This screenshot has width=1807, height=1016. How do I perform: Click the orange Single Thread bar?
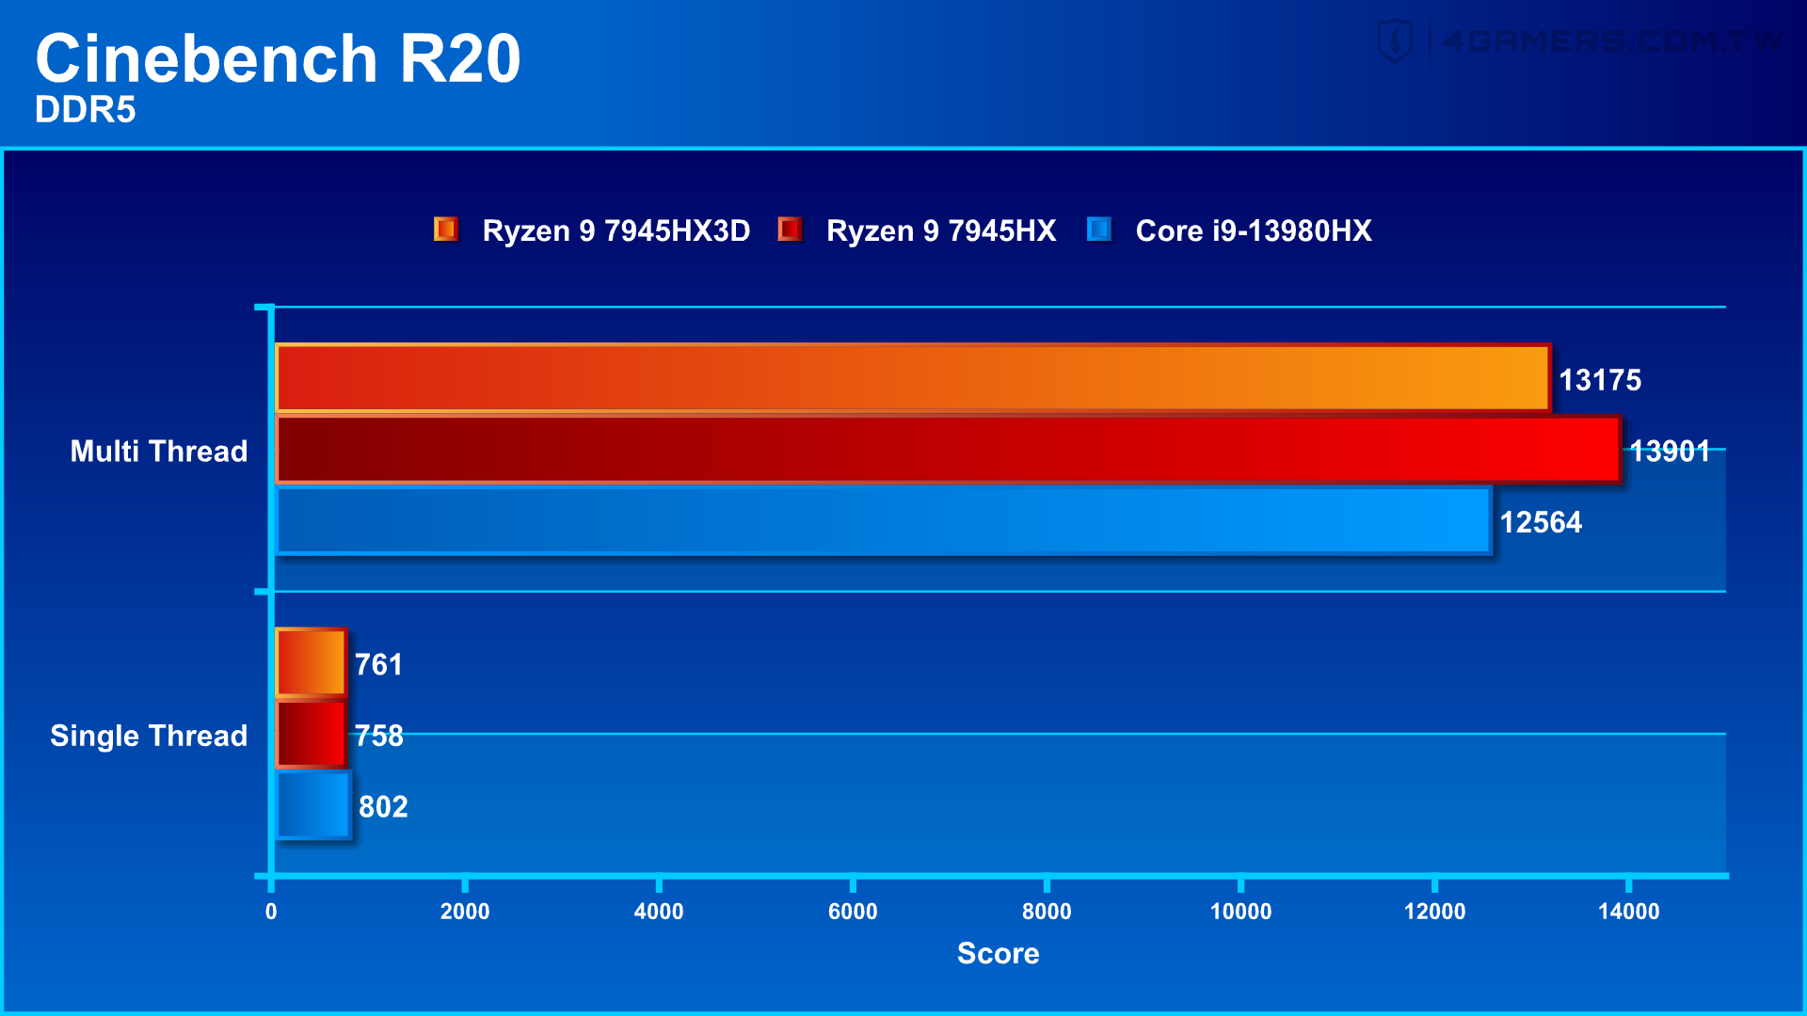pyautogui.click(x=311, y=663)
